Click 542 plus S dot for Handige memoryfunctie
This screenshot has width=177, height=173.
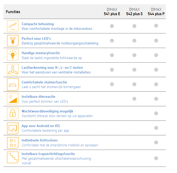(x=134, y=55)
